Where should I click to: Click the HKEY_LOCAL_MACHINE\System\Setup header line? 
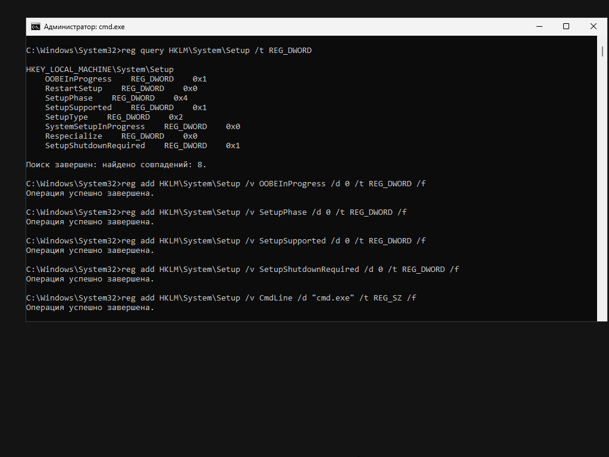[99, 69]
